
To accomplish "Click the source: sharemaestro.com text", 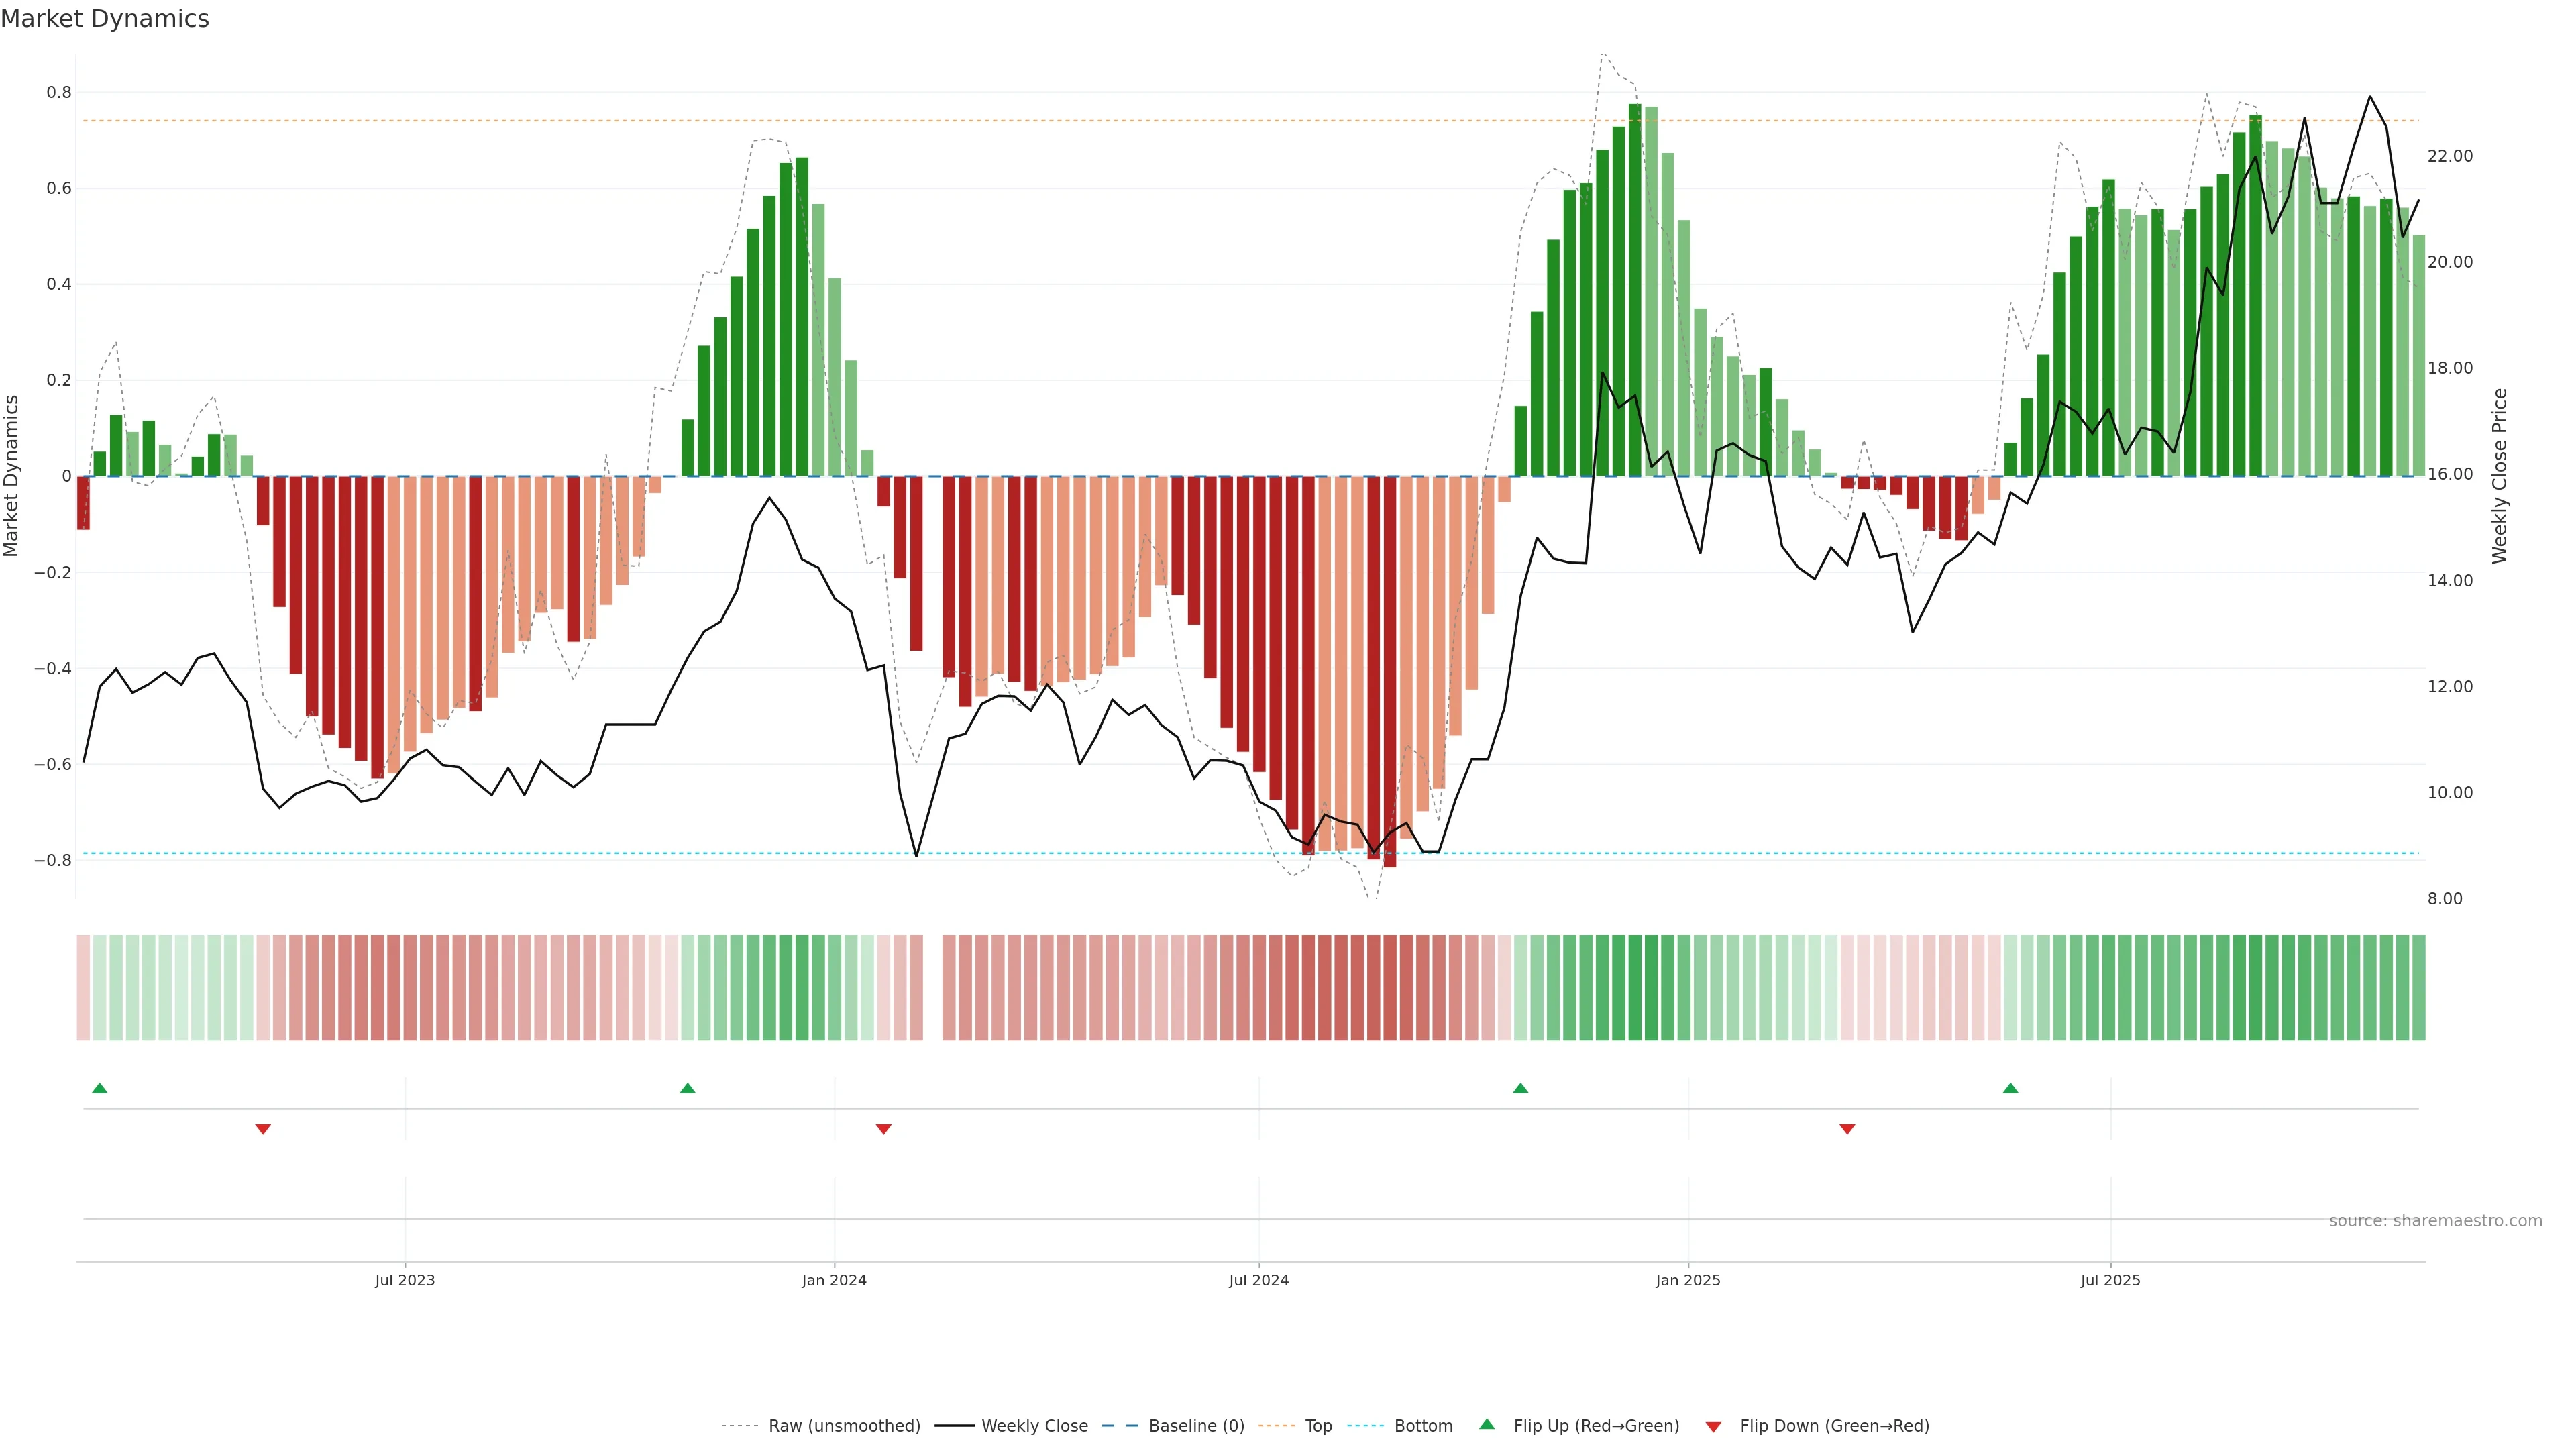I will point(2435,1221).
